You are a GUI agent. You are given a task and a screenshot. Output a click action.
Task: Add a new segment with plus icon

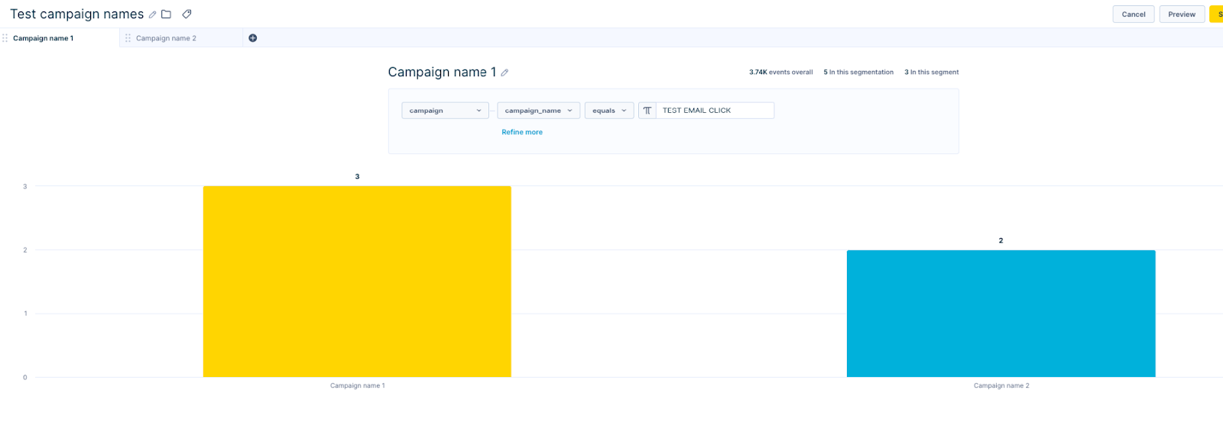point(253,38)
